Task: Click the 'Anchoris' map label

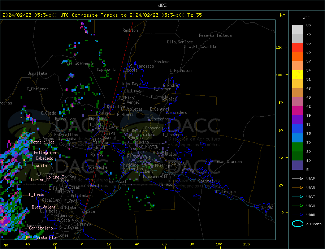Action: tap(93, 186)
